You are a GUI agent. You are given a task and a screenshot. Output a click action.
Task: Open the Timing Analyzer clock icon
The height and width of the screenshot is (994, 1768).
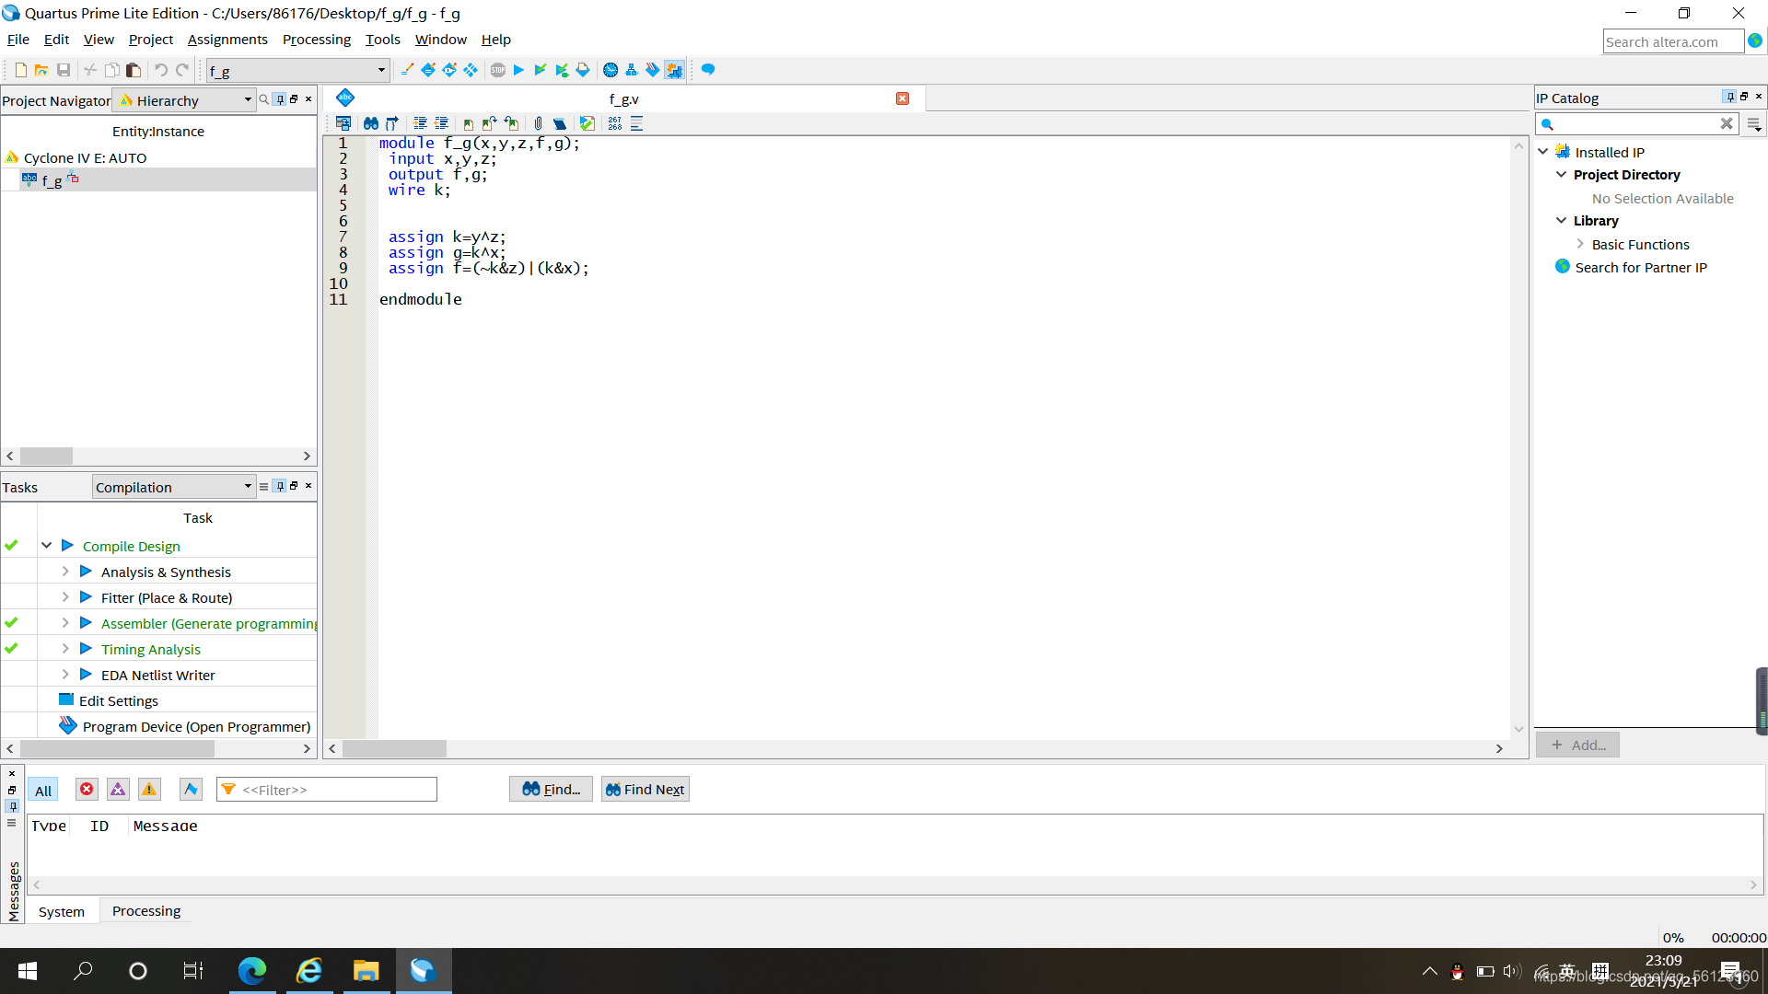tap(610, 70)
